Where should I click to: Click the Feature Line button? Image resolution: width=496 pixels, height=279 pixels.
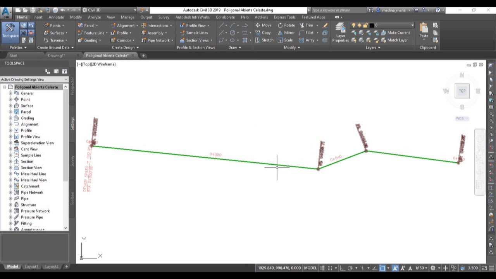tap(92, 33)
